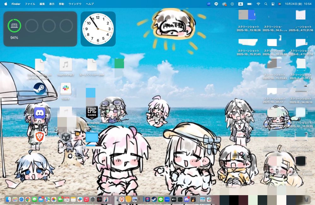The image size is (315, 205).
Task: Open the ファイル menu
Action: point(30,4)
